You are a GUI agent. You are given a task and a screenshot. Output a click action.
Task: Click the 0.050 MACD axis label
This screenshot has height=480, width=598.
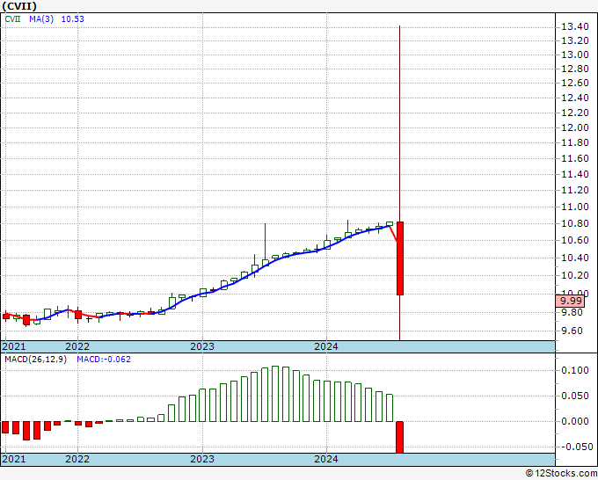coord(575,396)
